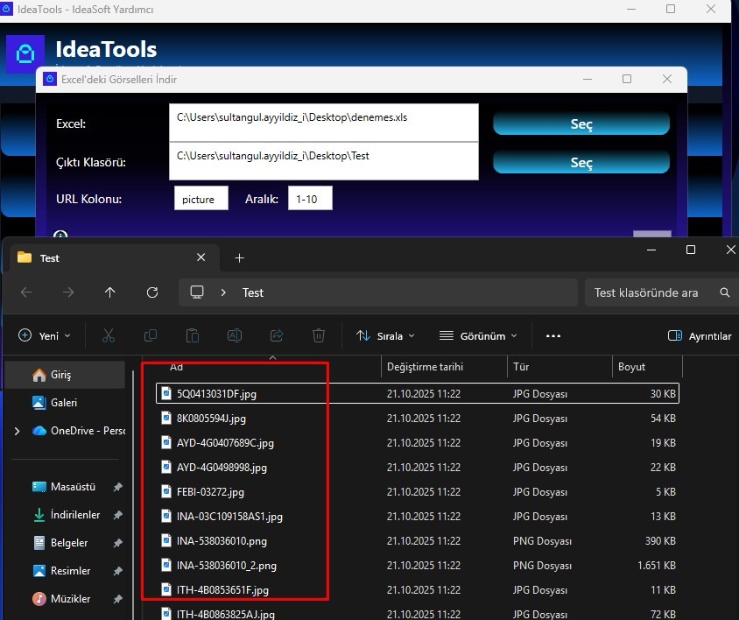Open a new Explorer tab

pos(239,257)
